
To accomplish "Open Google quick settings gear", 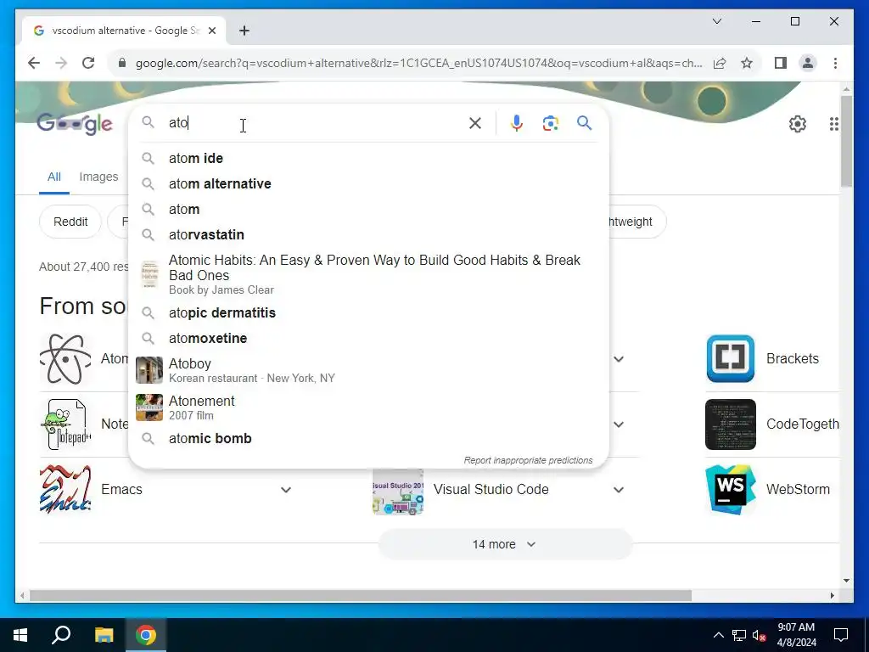I will point(797,124).
